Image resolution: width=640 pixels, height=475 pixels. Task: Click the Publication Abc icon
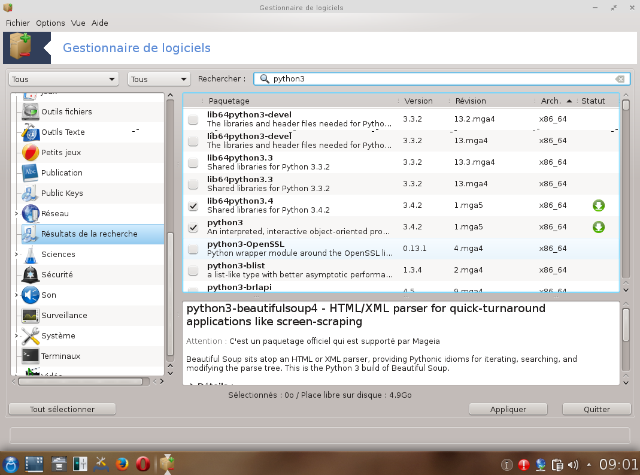pyautogui.click(x=31, y=173)
